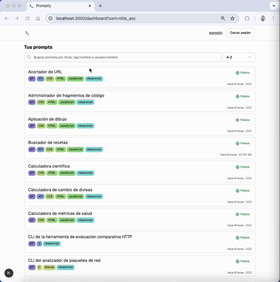Click the Promptly browser tab
This screenshot has width=280, height=282.
click(x=61, y=6)
